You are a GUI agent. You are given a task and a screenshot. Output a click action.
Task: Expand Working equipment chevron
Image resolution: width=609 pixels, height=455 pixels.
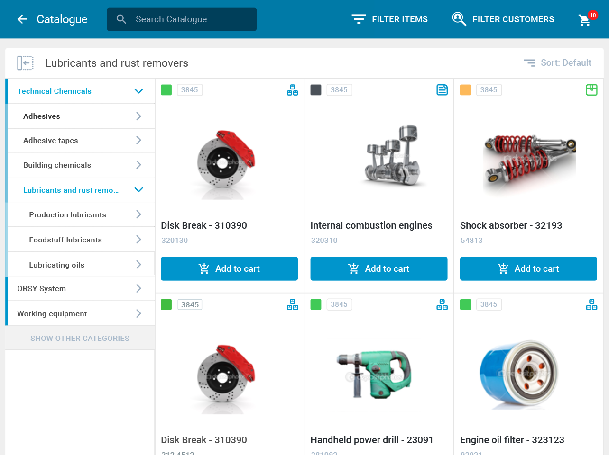[x=138, y=313]
